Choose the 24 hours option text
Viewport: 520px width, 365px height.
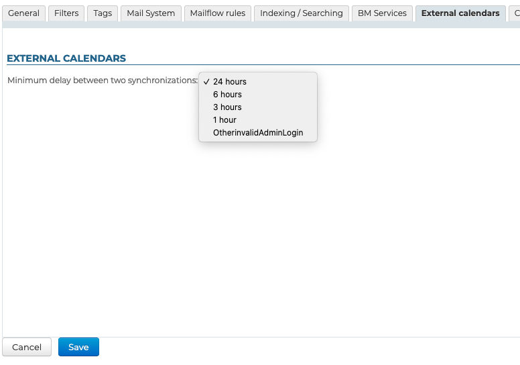click(x=230, y=82)
